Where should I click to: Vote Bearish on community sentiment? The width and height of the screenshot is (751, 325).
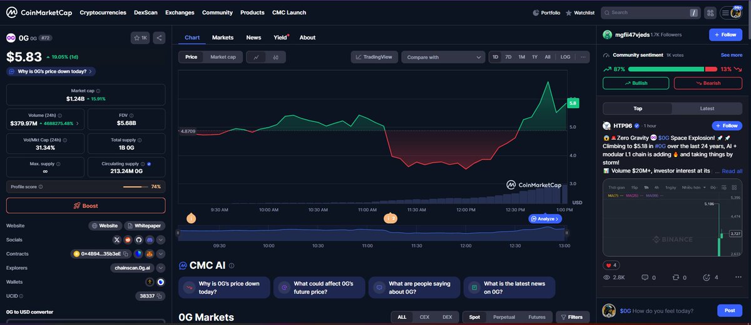[708, 83]
